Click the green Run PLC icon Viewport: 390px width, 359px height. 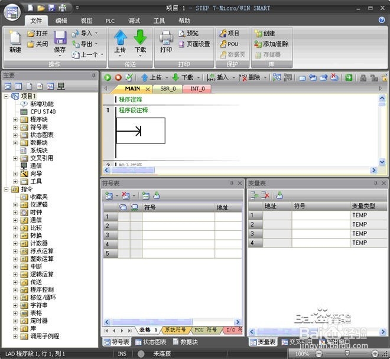coord(108,77)
